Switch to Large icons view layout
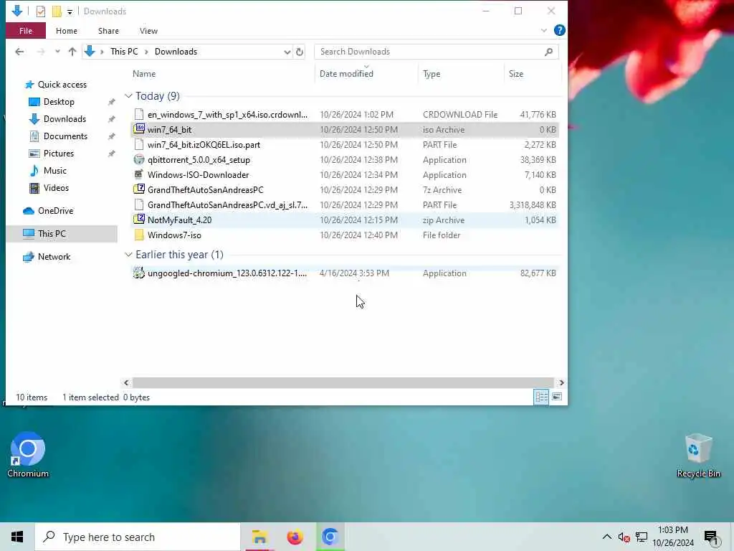Screen dimensions: 734x551 [x=556, y=397]
